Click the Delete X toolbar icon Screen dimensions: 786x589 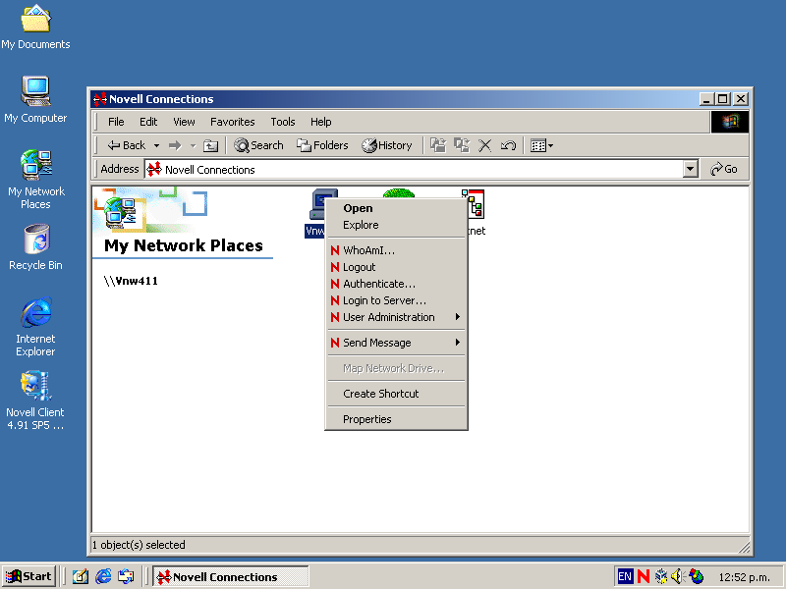[x=484, y=145]
